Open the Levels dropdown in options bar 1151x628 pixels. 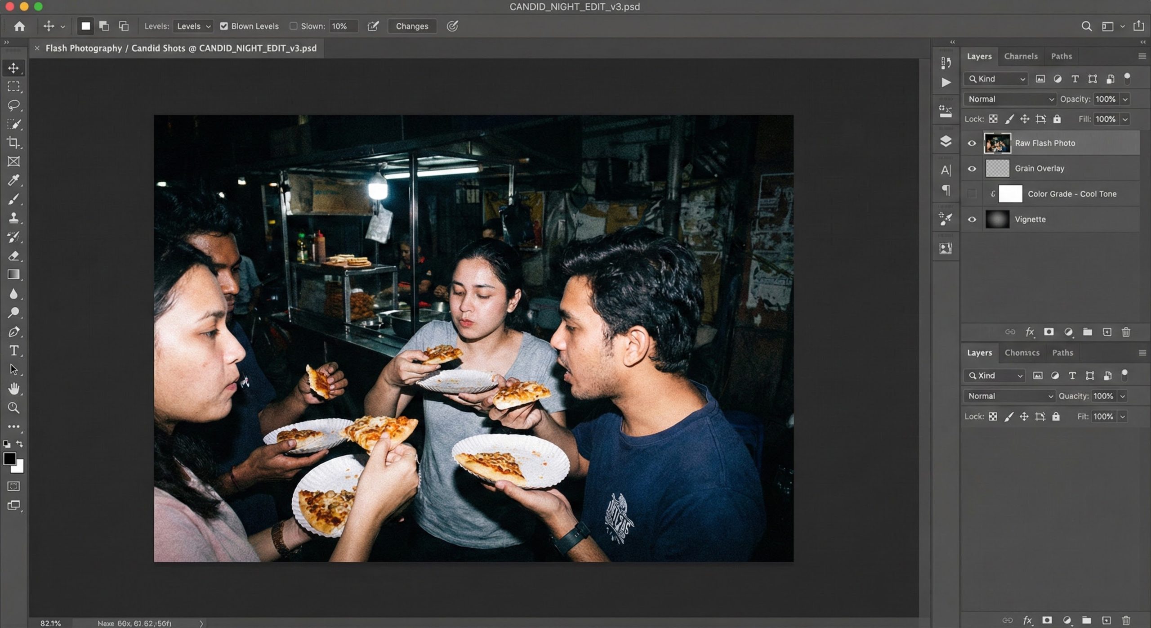click(193, 26)
